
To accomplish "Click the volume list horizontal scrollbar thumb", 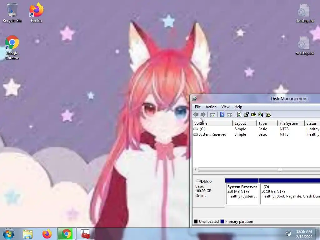I will (x=259, y=170).
